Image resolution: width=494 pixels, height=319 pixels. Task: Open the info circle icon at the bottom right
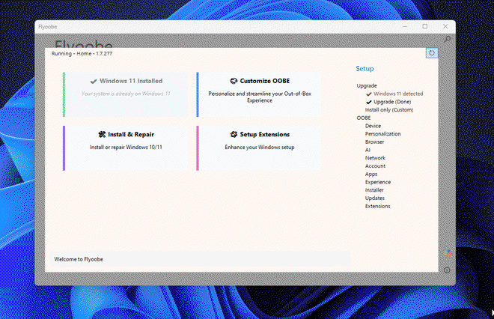(x=447, y=270)
